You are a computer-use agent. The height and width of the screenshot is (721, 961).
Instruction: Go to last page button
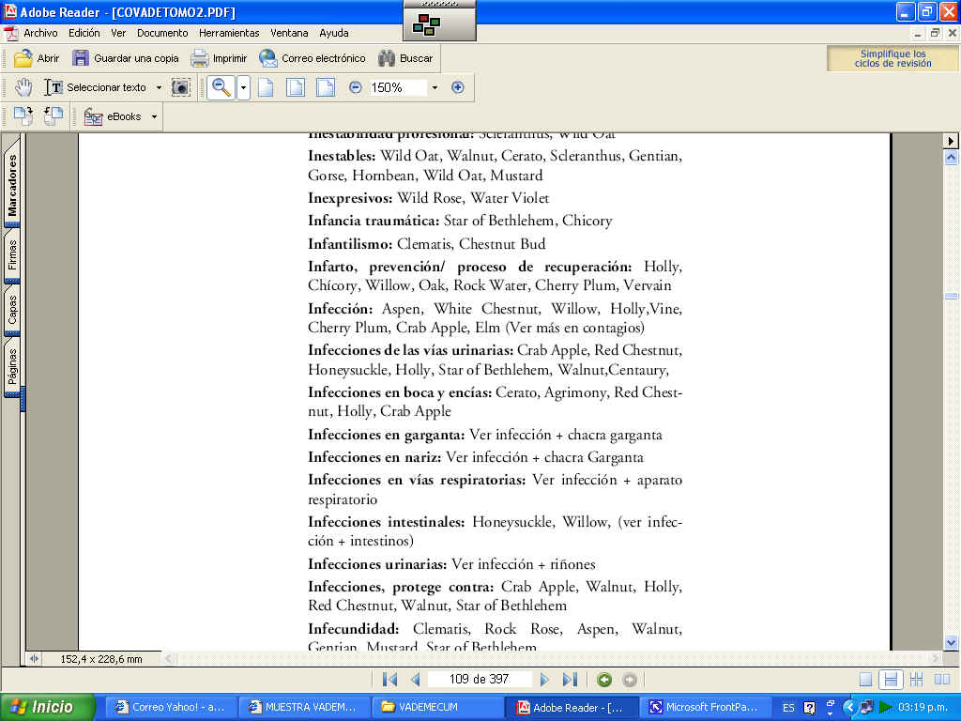coord(570,680)
